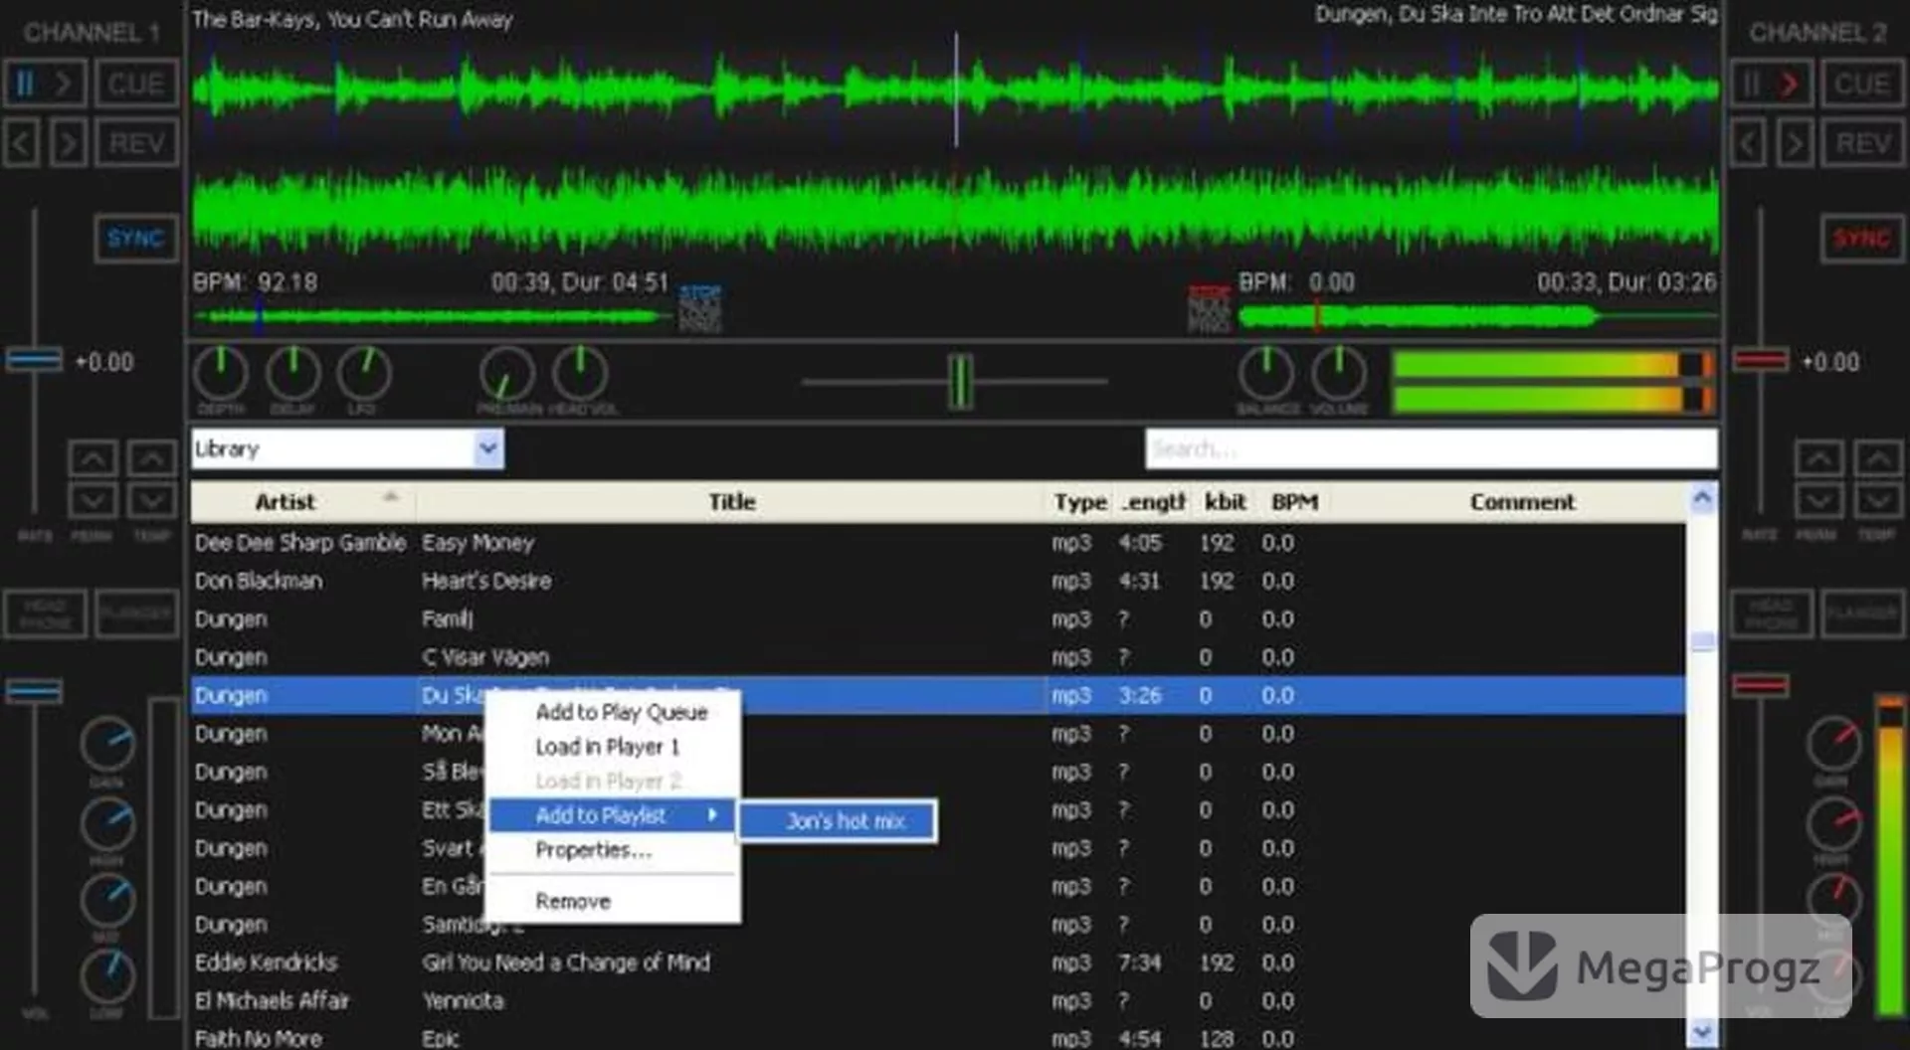Click Channel 2 TEMP rate down arrow
Image resolution: width=1910 pixels, height=1050 pixels.
(x=1878, y=499)
